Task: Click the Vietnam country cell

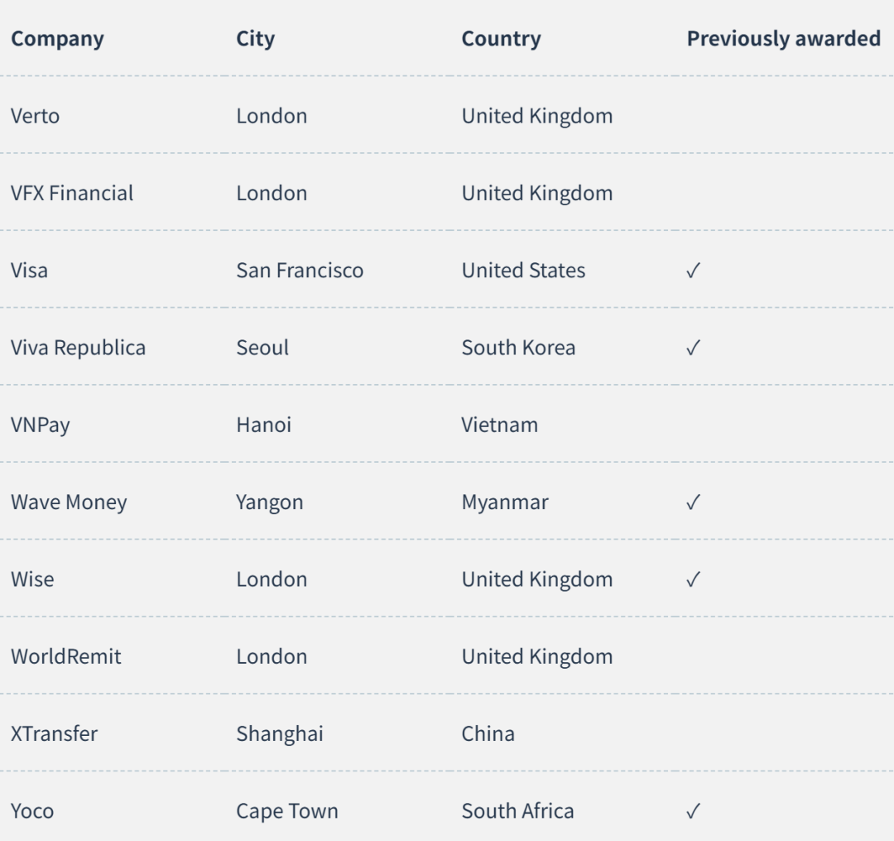Action: (500, 425)
